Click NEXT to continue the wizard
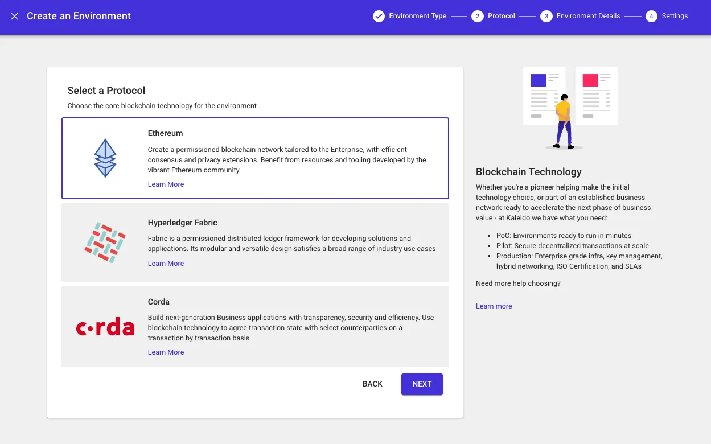 (x=421, y=384)
